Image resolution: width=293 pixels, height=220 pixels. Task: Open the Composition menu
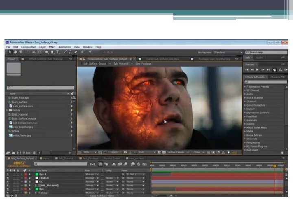[28, 47]
